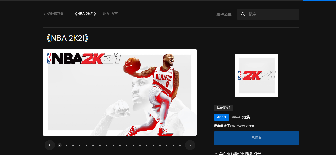Open breadcrumb link 《NBA 2K21》
Viewport: 336px width, 155px height.
(85, 14)
